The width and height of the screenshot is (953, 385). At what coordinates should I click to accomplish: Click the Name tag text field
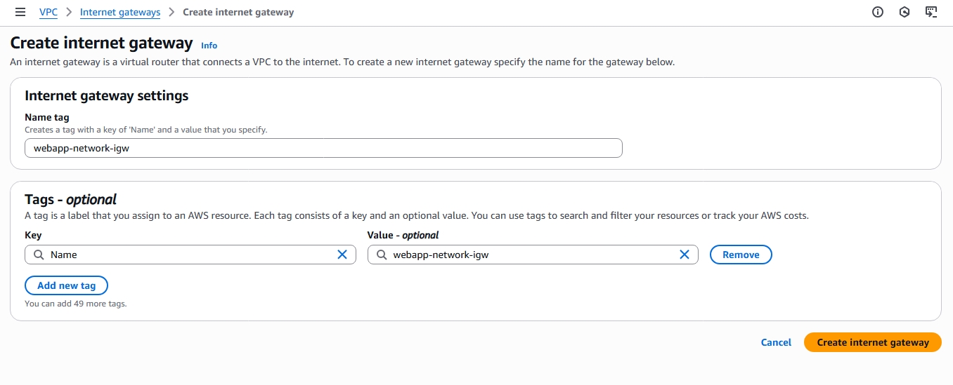(x=323, y=148)
